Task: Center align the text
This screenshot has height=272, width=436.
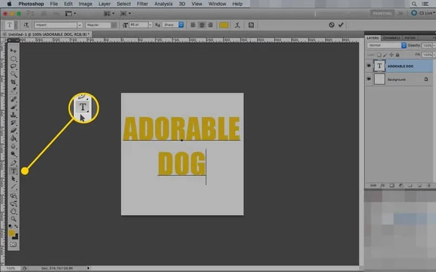Action: 201,25
